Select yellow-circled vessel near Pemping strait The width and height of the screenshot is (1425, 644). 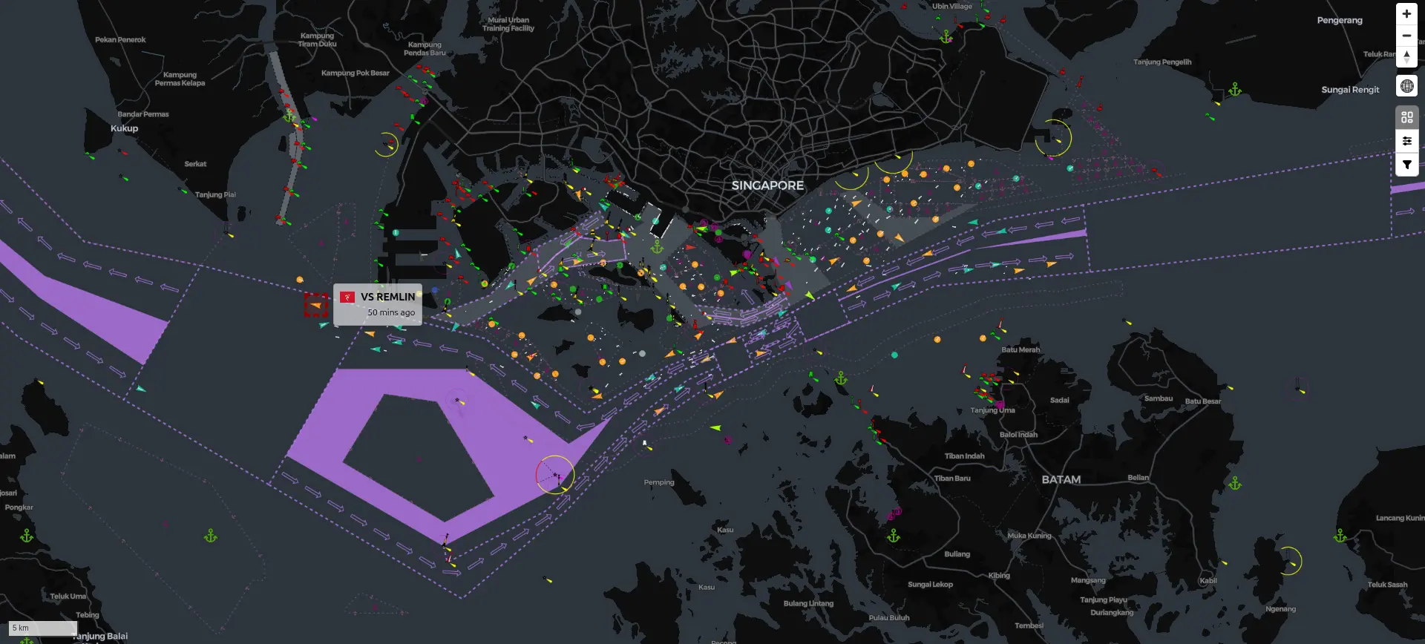pyautogui.click(x=555, y=475)
